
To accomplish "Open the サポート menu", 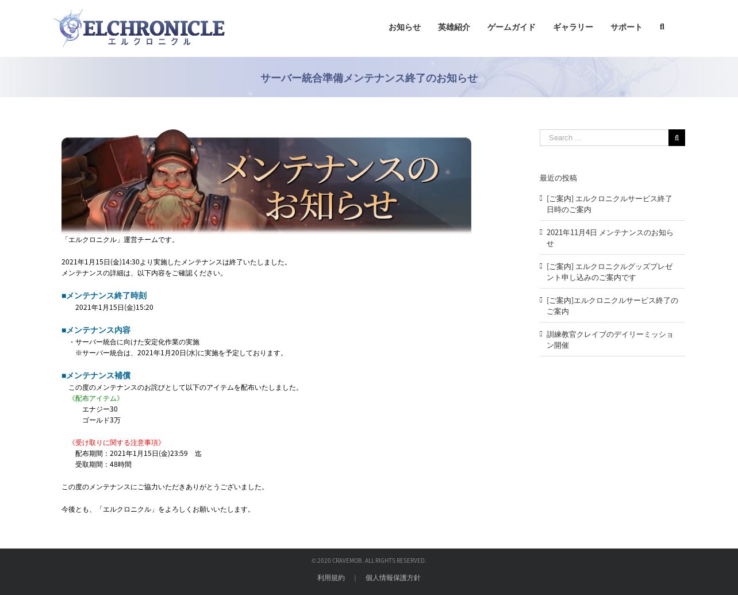I will click(626, 27).
